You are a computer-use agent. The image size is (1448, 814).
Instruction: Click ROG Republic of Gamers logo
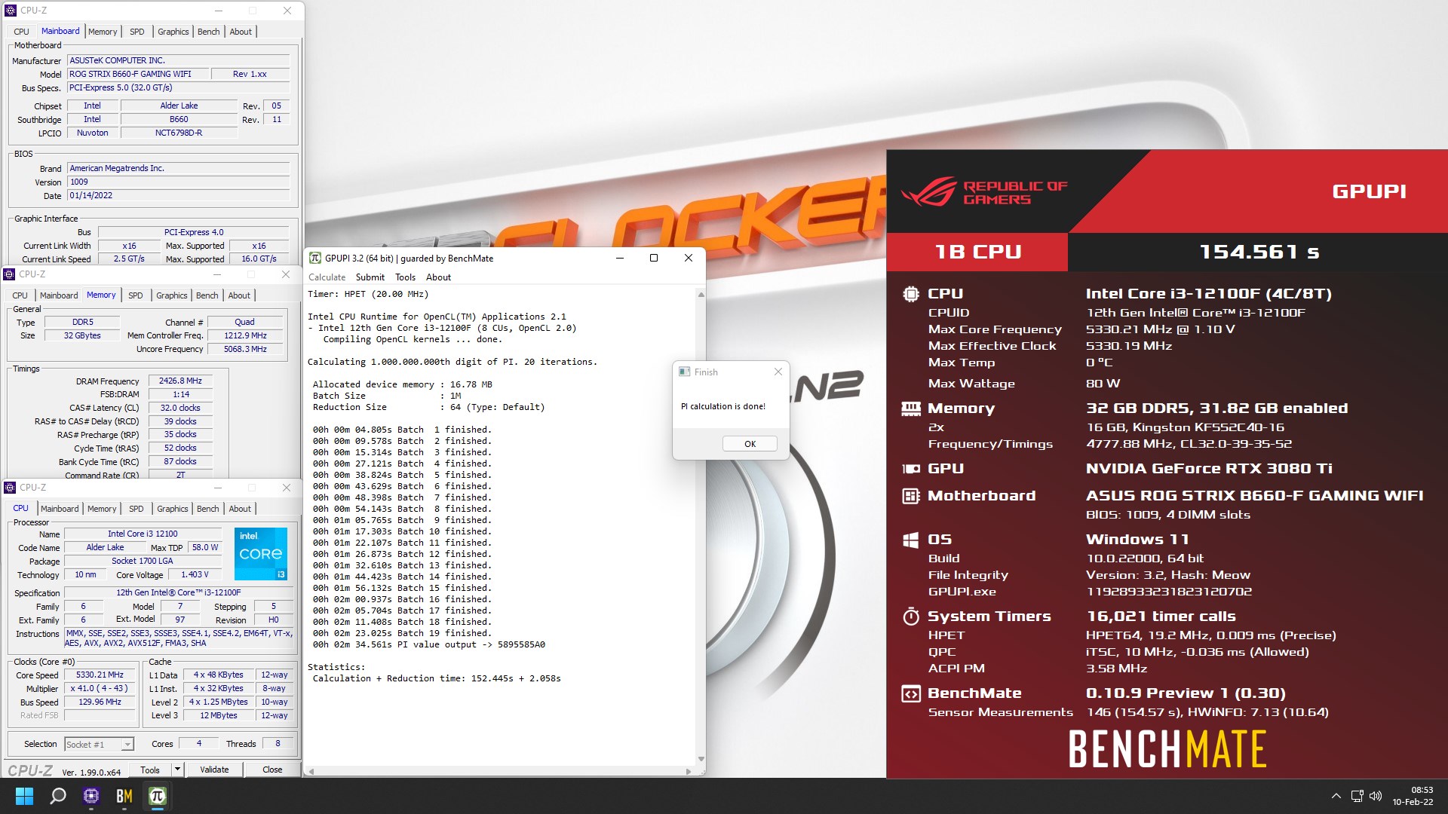(983, 191)
